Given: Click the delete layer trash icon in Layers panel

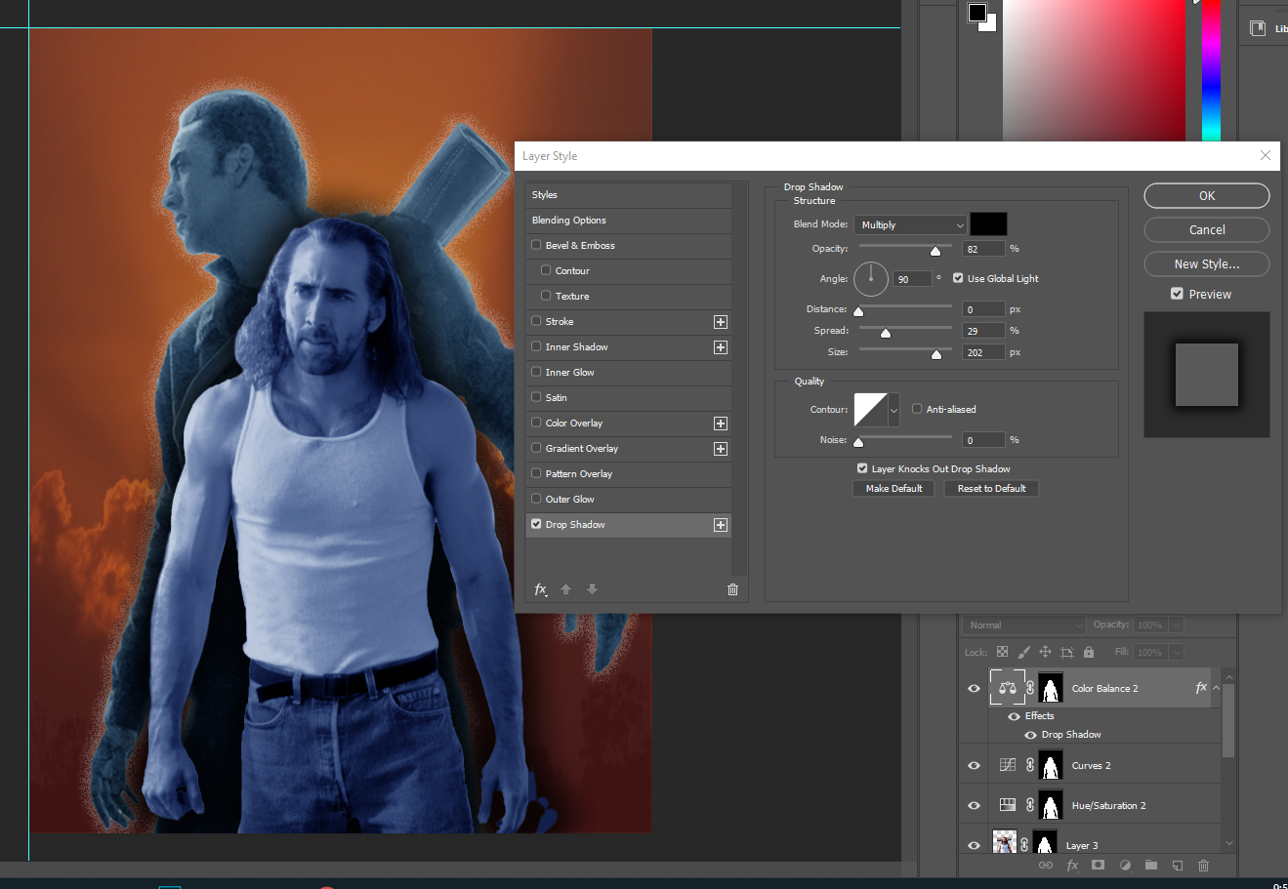Looking at the screenshot, I should click(1203, 866).
